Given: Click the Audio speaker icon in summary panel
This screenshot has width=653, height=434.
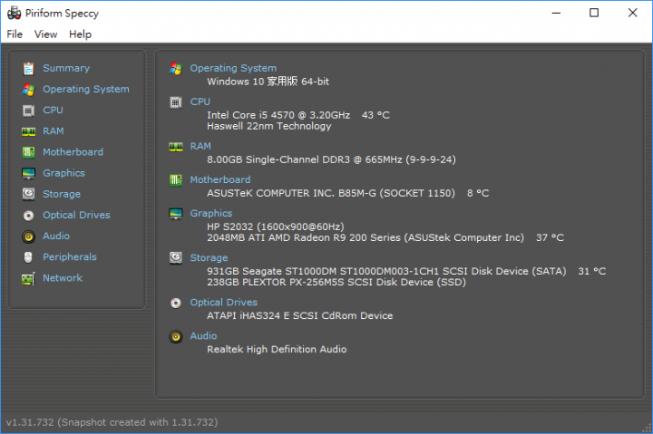Looking at the screenshot, I should click(176, 336).
